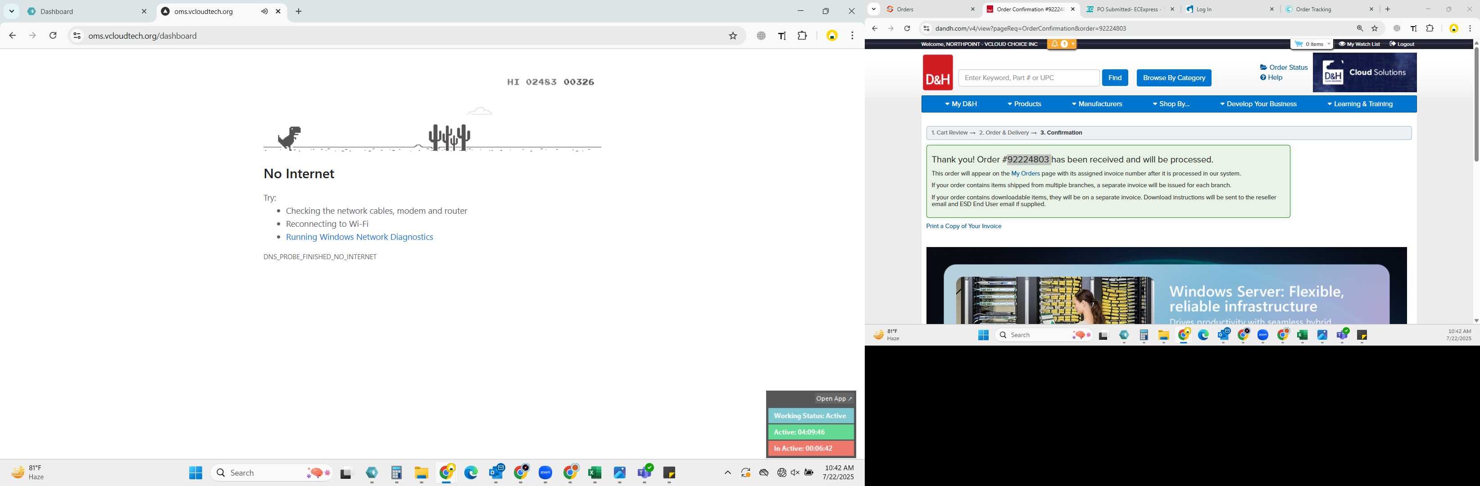Screen dimensions: 1480x486
Task: Switch to the Order Tracking tab
Action: (1330, 9)
